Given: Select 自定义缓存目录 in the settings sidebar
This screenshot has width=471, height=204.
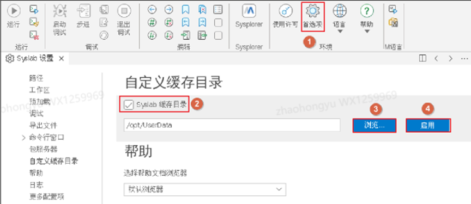Looking at the screenshot, I should [54, 161].
